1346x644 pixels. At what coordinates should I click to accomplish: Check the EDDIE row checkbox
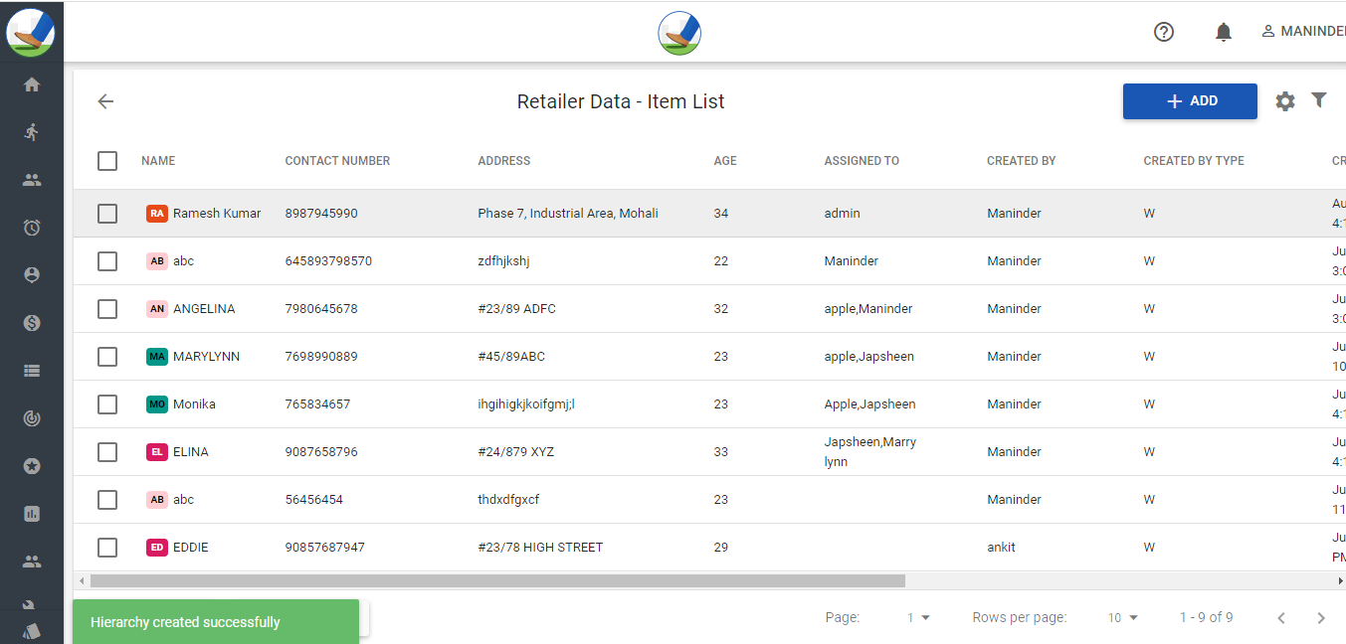point(107,548)
